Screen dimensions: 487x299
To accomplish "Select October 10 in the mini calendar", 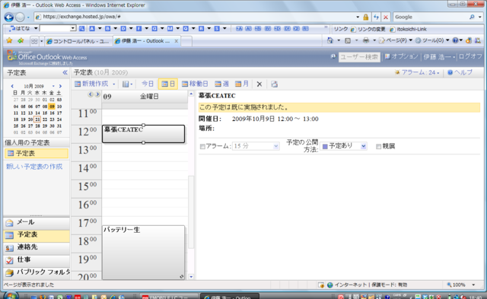I will coord(59,107).
